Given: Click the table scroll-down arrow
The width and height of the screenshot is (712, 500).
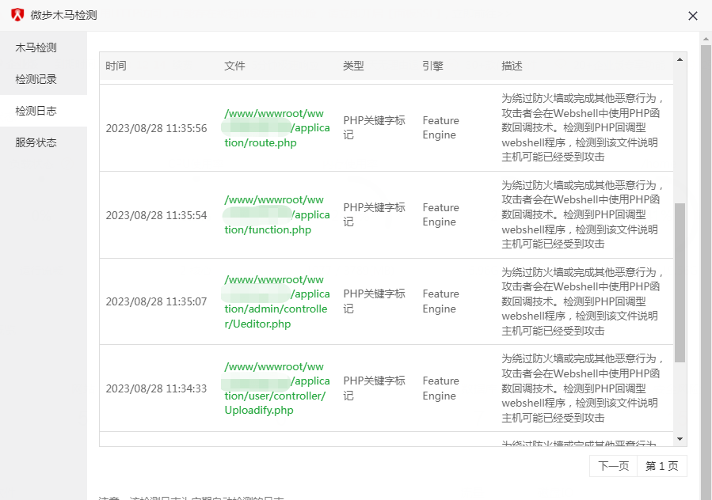Looking at the screenshot, I should [x=680, y=439].
